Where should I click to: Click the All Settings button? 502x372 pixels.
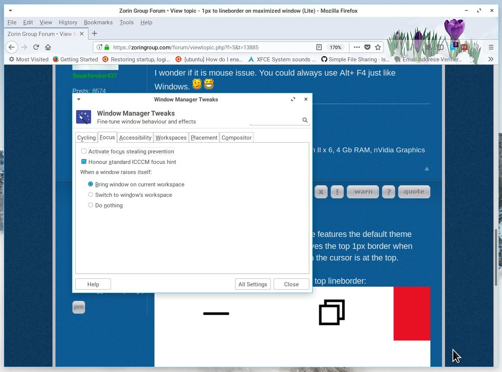(253, 284)
